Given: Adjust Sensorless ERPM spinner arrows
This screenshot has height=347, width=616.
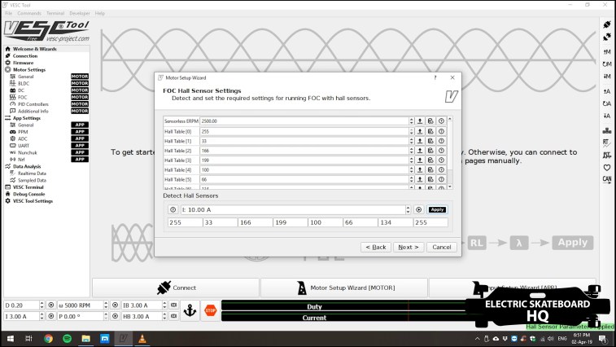Looking at the screenshot, I should 411,121.
